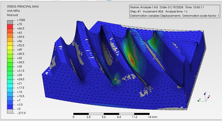The width and height of the screenshot is (222, 121).
Task: Click the Unit: MPa legend label
Action: (14, 11)
